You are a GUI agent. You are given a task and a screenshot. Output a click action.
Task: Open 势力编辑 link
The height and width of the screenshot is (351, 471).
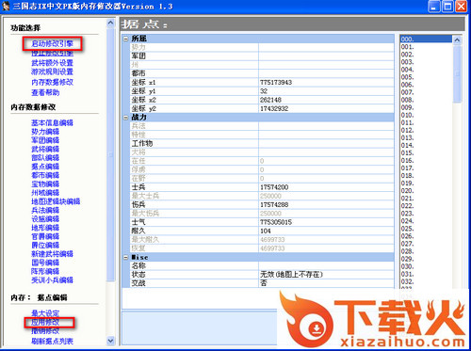[x=45, y=132]
